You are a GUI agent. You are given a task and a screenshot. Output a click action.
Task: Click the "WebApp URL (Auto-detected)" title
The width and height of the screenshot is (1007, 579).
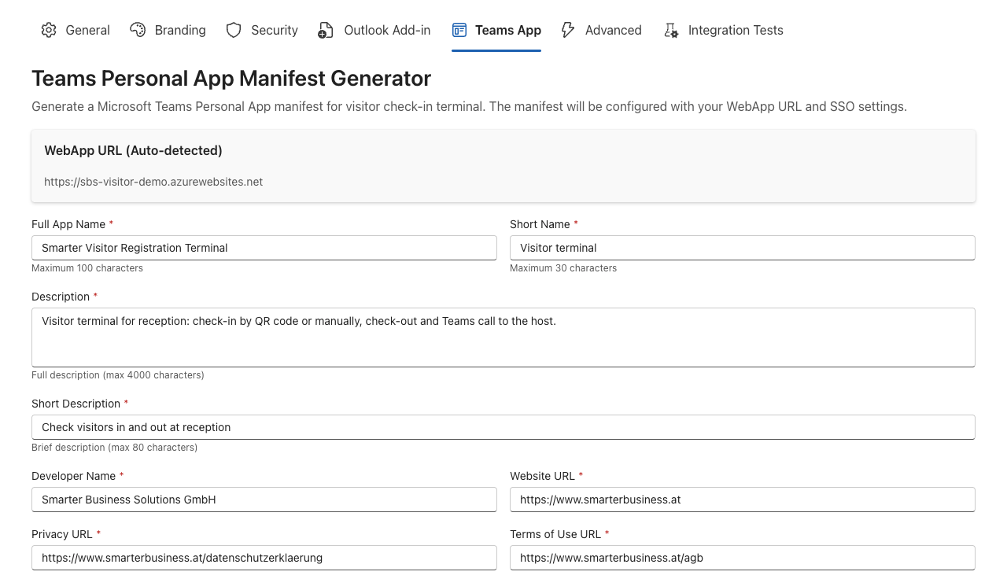133,150
